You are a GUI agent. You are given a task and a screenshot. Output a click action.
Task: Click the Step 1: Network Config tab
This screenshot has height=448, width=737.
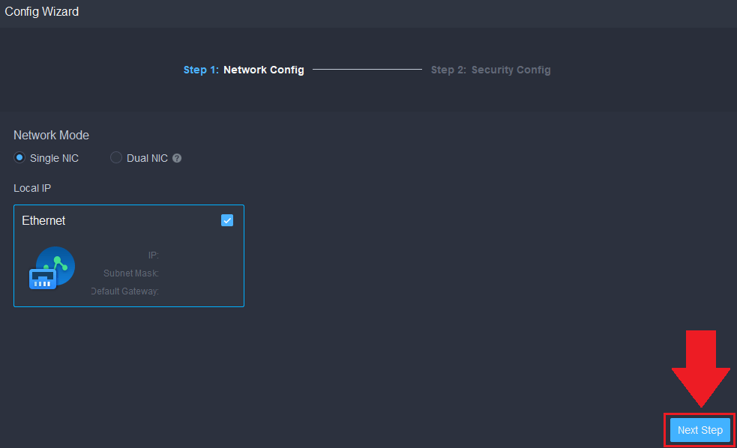[244, 70]
